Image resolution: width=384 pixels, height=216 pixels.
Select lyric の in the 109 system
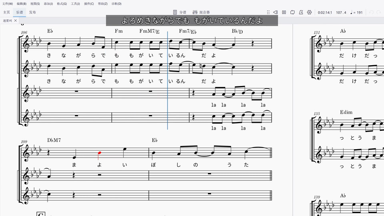[195, 165]
